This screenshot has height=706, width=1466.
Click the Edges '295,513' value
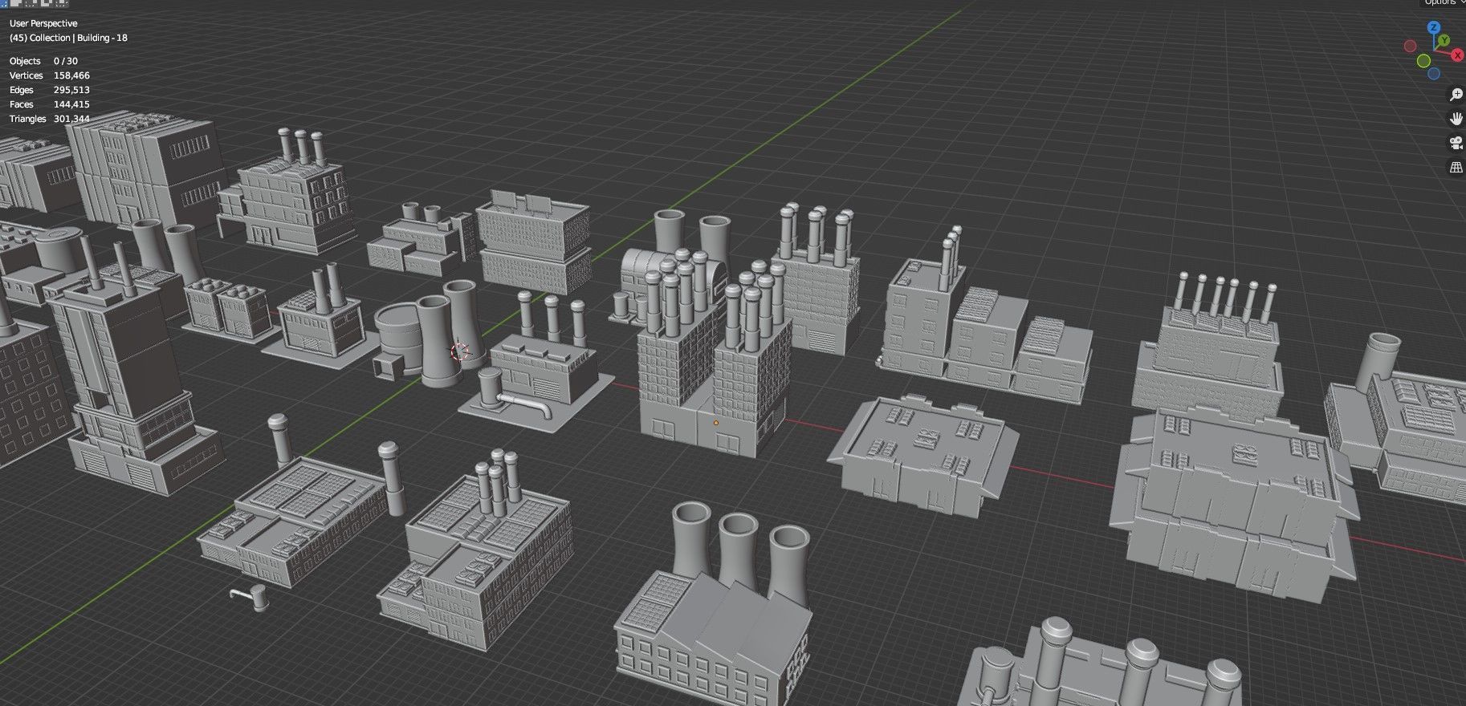71,90
